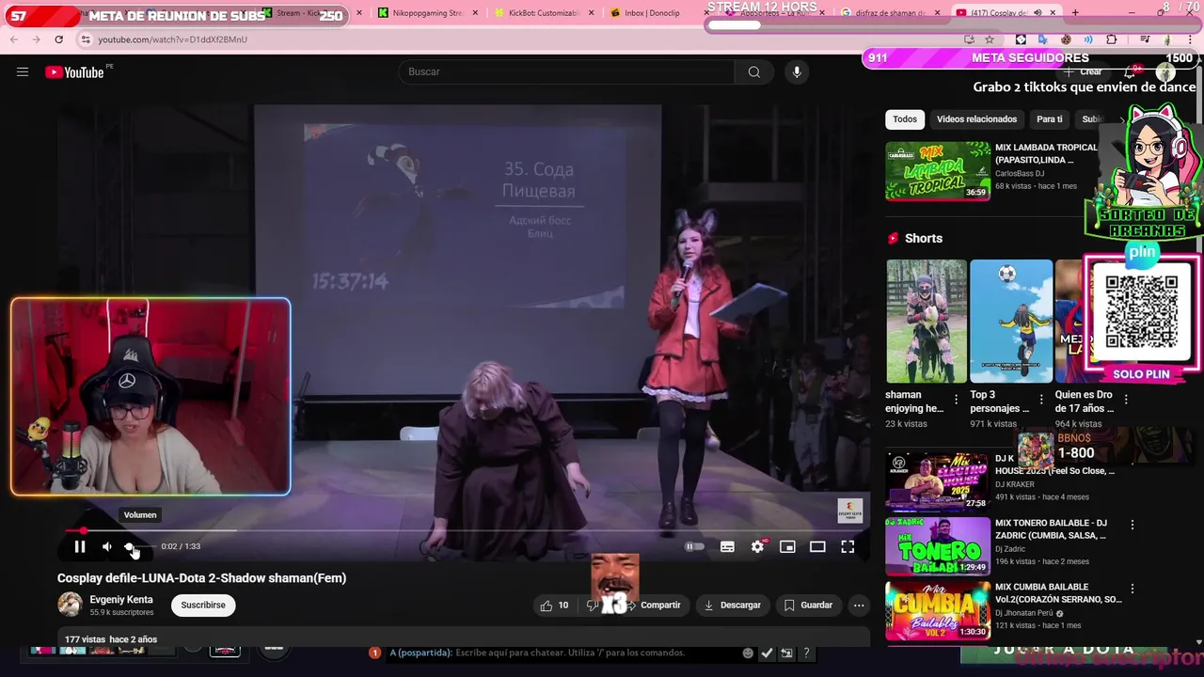Open the MIX CUMBIA BAILABLE video thumbnail

click(x=938, y=611)
